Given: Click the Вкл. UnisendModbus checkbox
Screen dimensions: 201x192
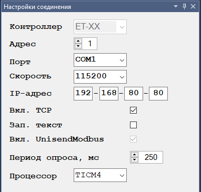Looking at the screenshot, I should [133, 139].
